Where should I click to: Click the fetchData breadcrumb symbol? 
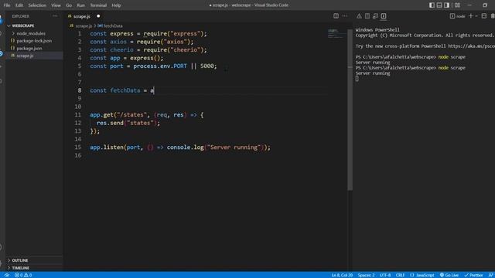coord(113,25)
